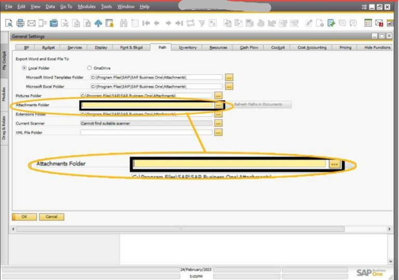Click the Form Settings pencil icon

[x=309, y=23]
